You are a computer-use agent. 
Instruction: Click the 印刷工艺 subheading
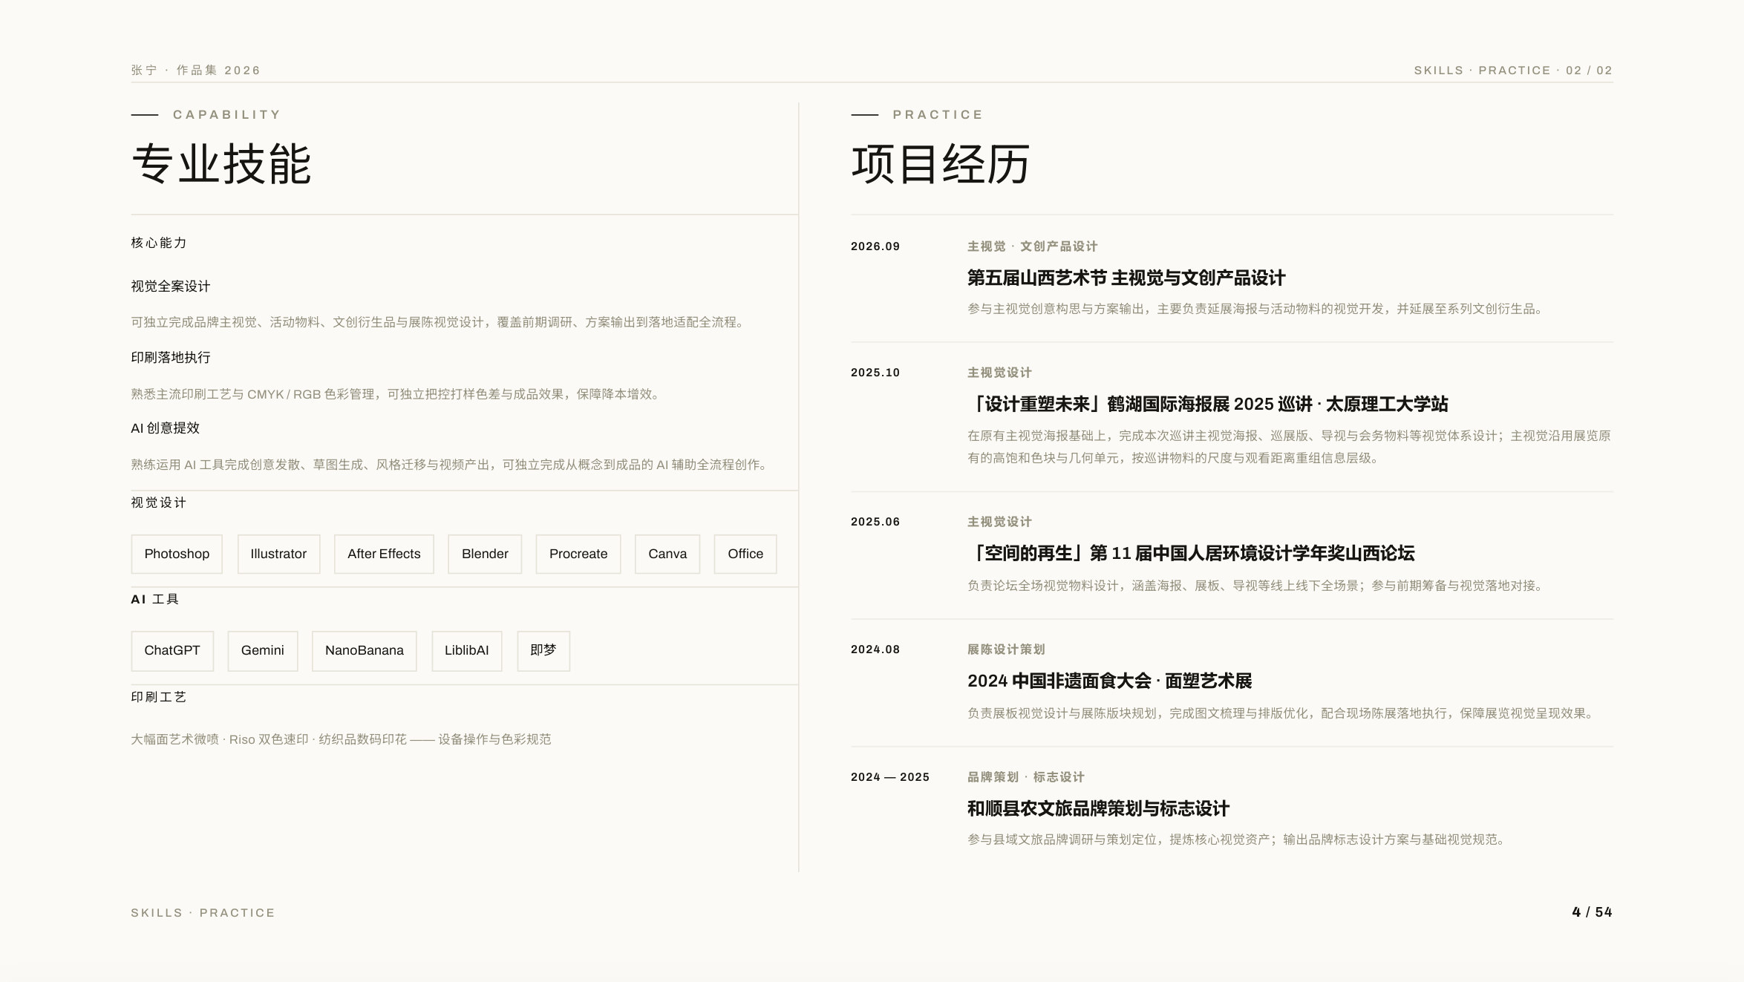(159, 697)
